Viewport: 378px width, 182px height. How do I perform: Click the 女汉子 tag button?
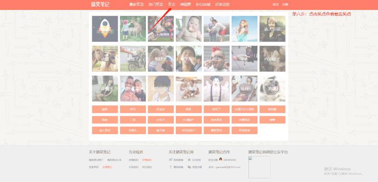161,120
